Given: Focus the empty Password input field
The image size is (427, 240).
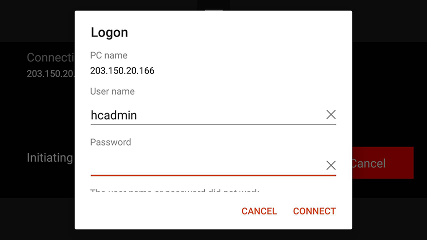Looking at the screenshot, I should (x=205, y=164).
